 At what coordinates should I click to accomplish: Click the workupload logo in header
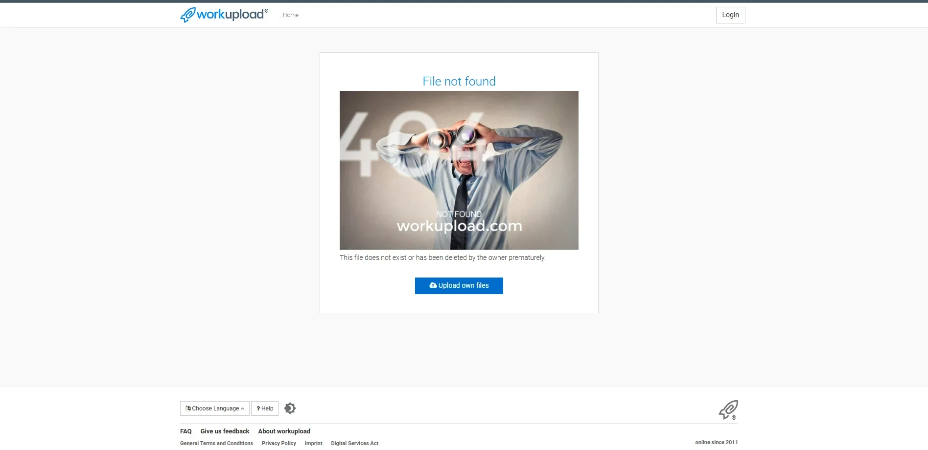tap(224, 15)
